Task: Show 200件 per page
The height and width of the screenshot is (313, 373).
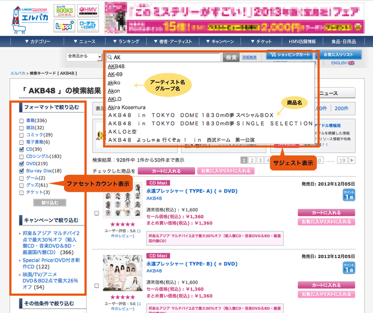Action: pos(342,108)
